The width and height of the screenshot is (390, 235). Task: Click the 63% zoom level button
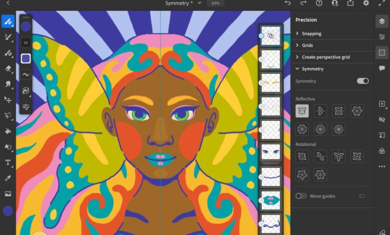tap(215, 3)
